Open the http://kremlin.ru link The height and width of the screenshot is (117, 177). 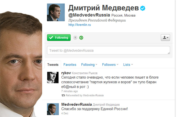[x=80, y=25]
